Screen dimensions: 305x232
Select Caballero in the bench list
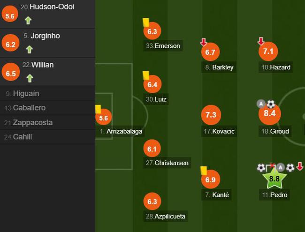tap(47, 108)
